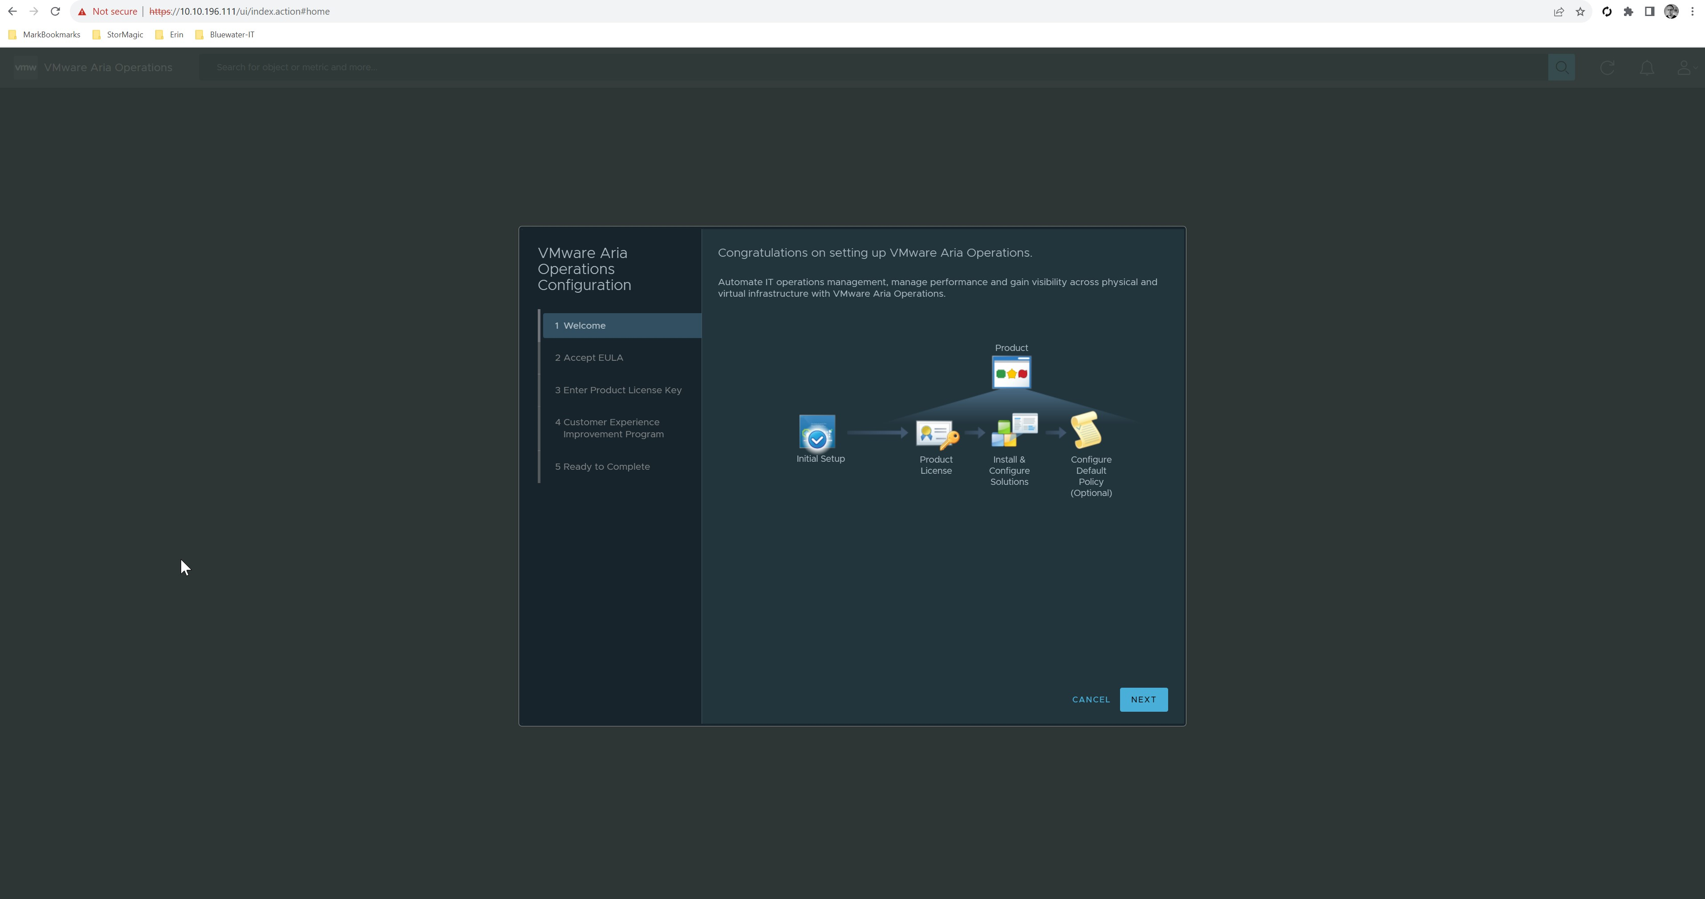Open the Chrome three-dot menu
The image size is (1705, 899).
point(1693,11)
